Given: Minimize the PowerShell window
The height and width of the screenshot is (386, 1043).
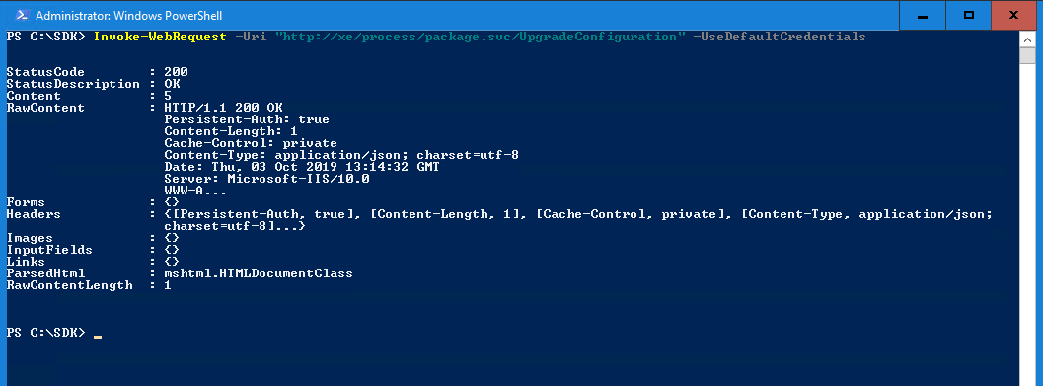Looking at the screenshot, I should pos(922,16).
